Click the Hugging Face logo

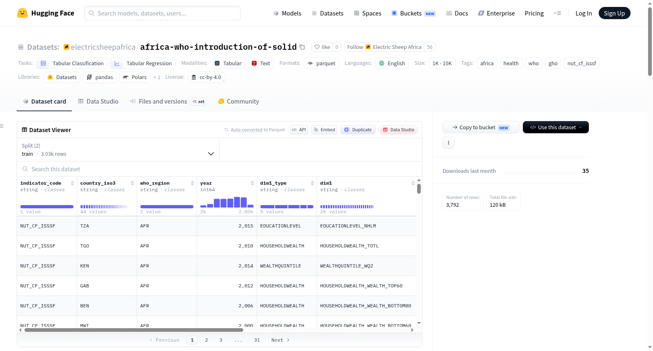pyautogui.click(x=22, y=13)
